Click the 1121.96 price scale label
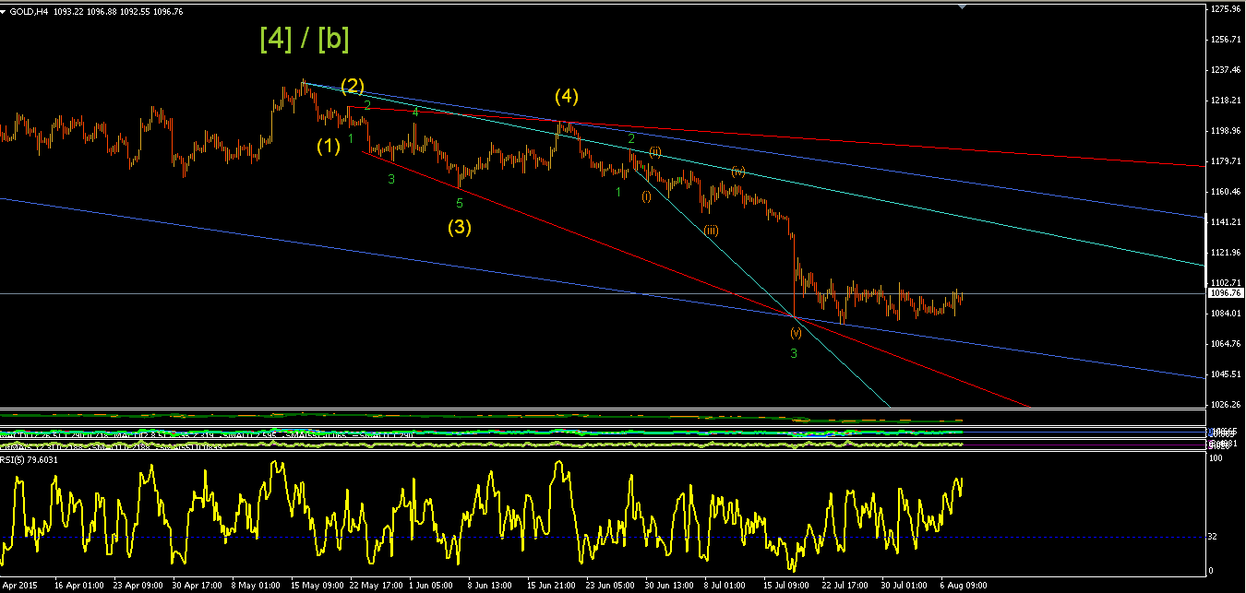The width and height of the screenshot is (1246, 593). click(1225, 253)
